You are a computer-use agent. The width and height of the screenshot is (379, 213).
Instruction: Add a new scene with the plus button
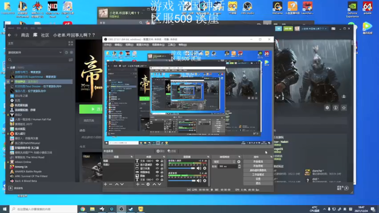105,184
